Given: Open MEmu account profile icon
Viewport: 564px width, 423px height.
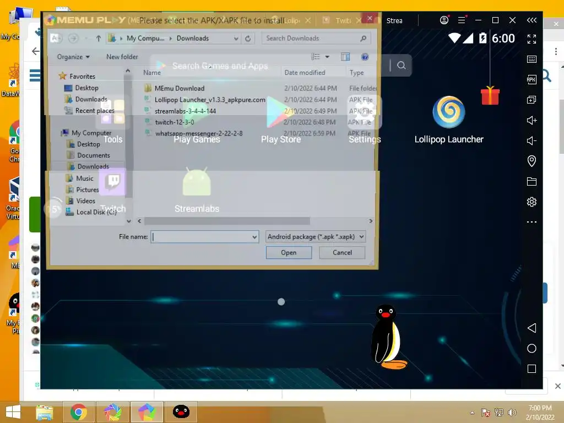Looking at the screenshot, I should click(444, 20).
